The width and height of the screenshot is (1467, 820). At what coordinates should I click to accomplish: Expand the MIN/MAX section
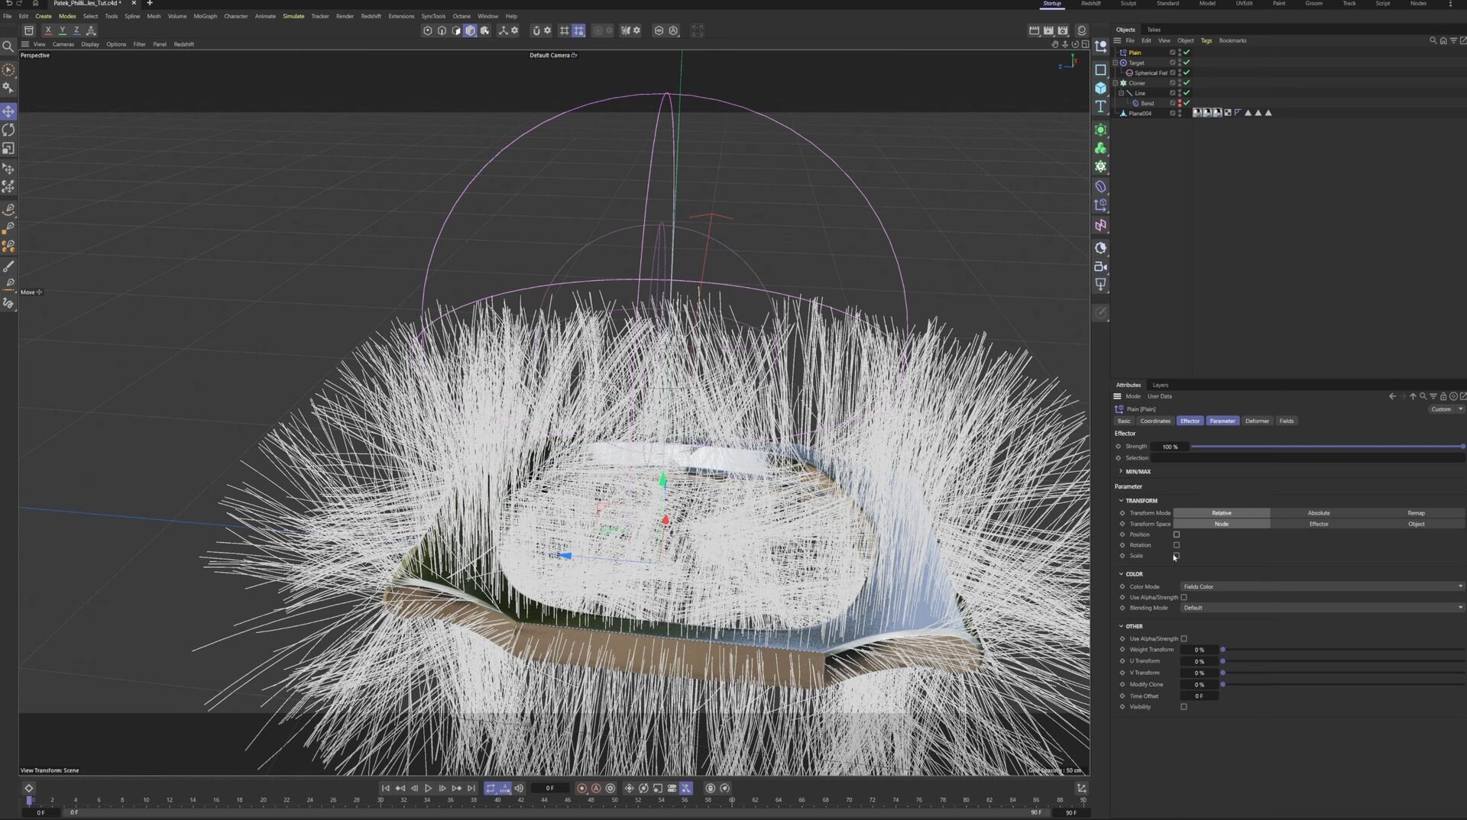click(1121, 472)
